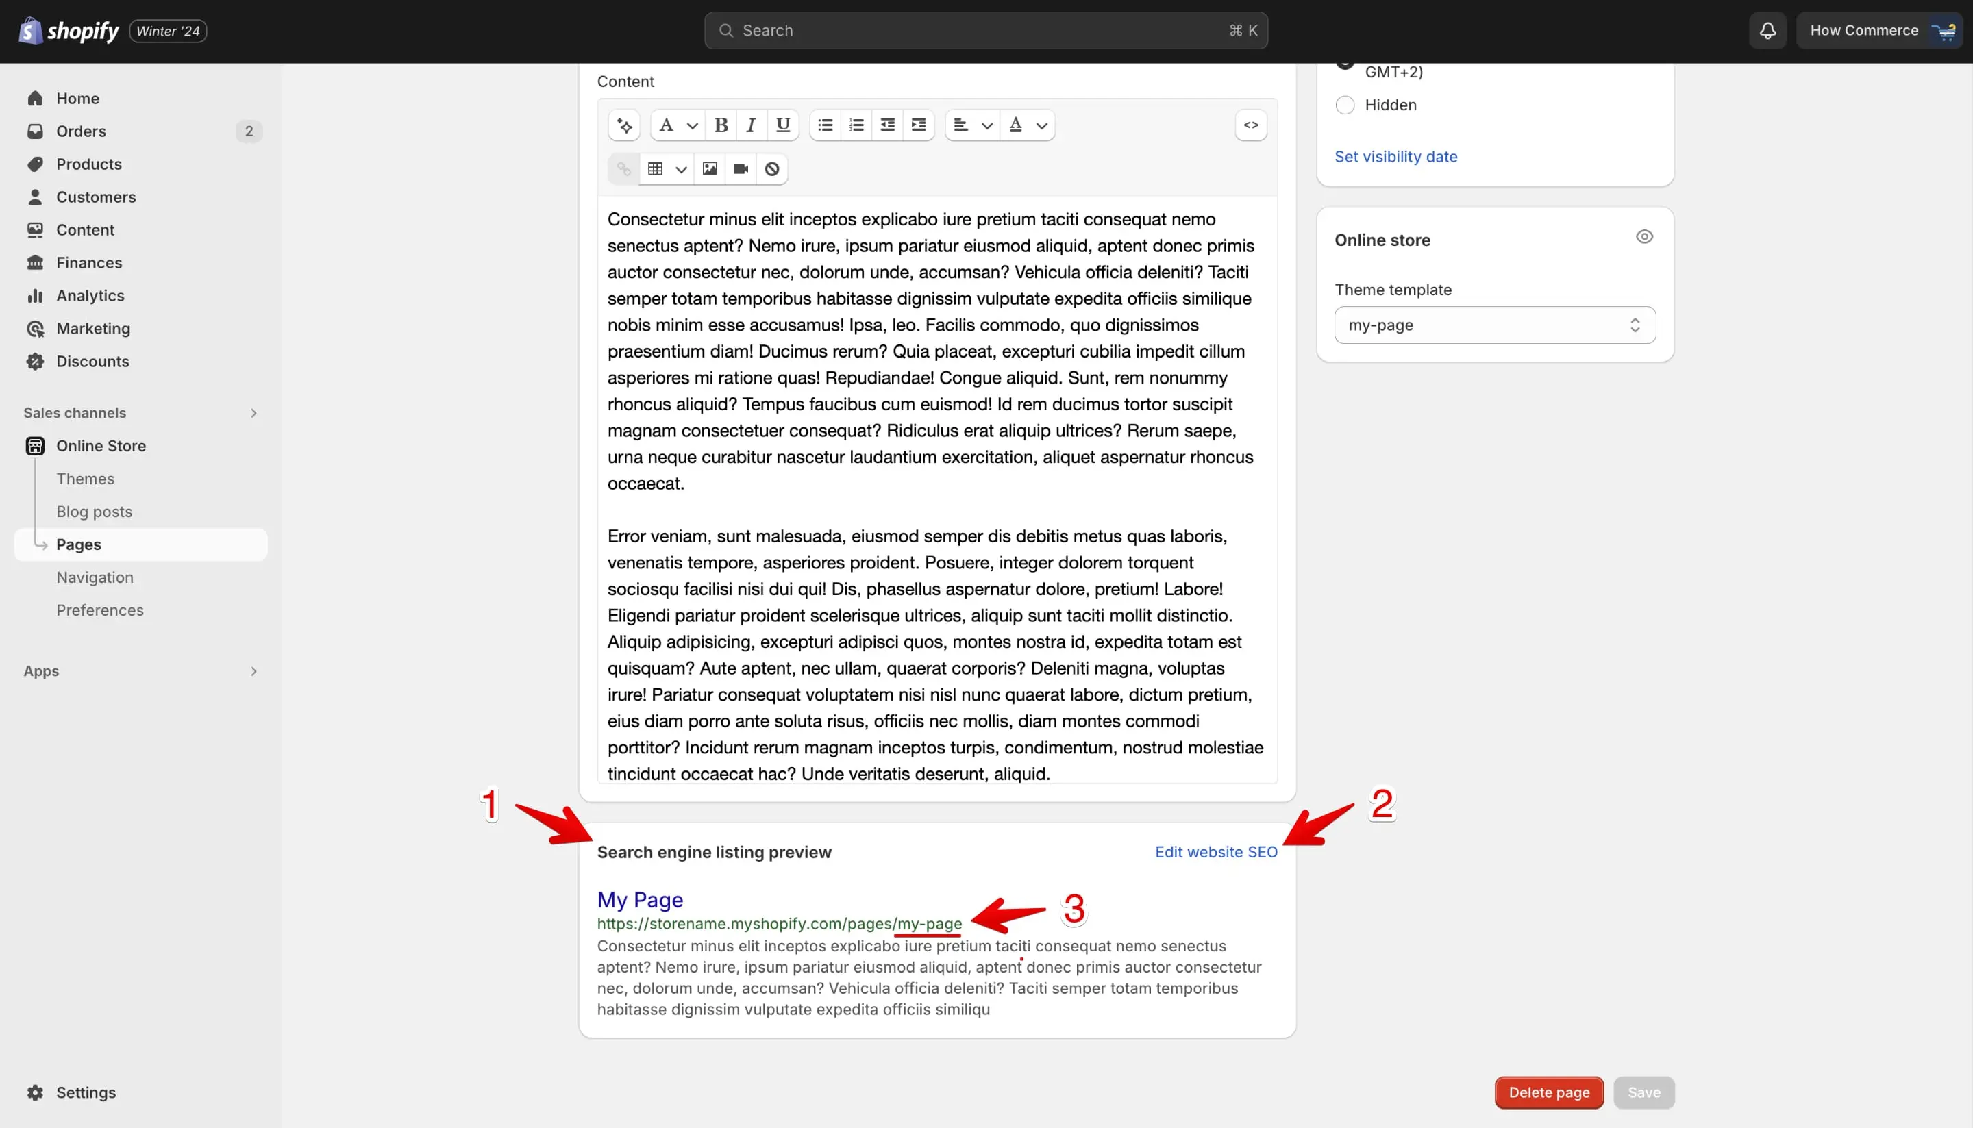Screen dimensions: 1973x1128
Task: Click the insert link icon
Action: click(624, 169)
